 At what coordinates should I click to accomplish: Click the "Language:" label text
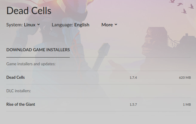click(63, 25)
